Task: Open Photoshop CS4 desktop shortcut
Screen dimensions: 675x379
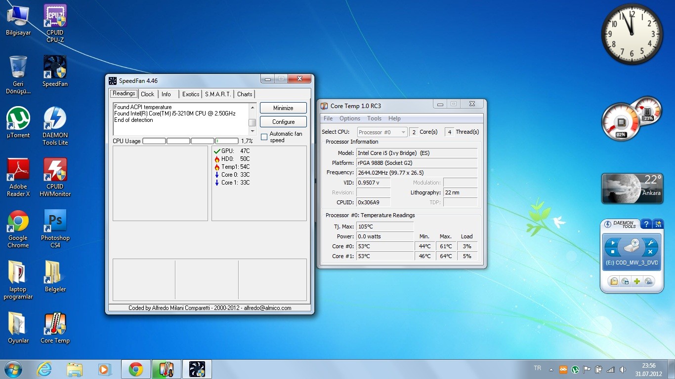Action: [x=55, y=228]
